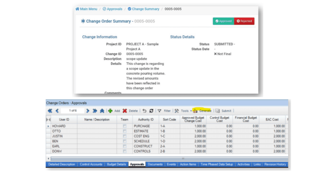
Task: Toggle Team checkbox for EARL row
Action: (125, 146)
